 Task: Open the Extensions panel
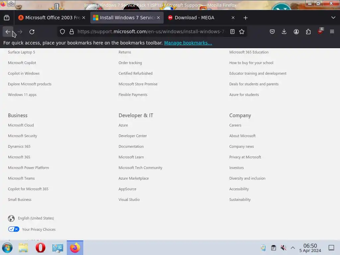pyautogui.click(x=308, y=32)
